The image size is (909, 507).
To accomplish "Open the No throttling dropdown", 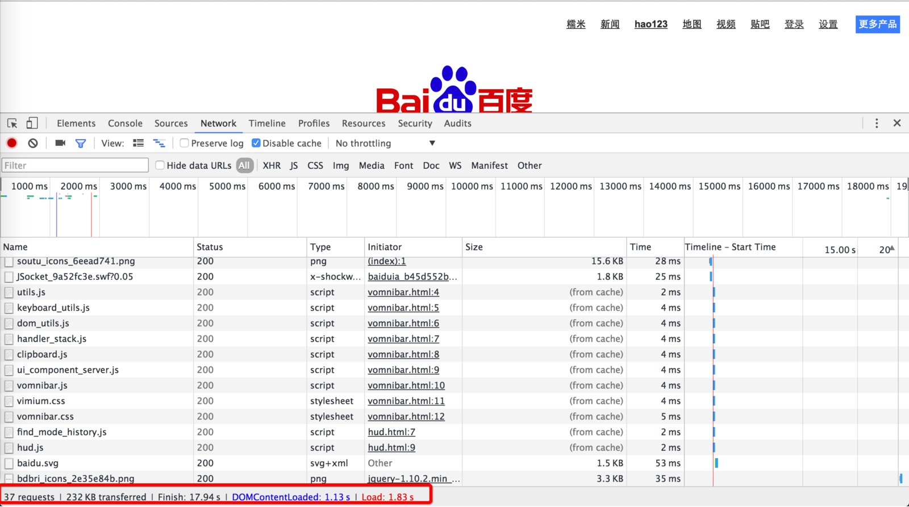I will pyautogui.click(x=385, y=143).
